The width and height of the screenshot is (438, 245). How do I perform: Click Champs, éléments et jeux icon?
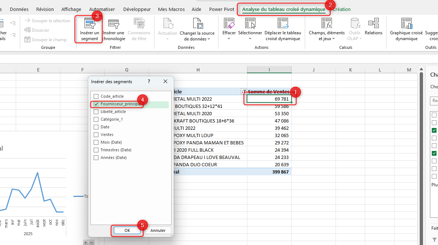coord(326,23)
